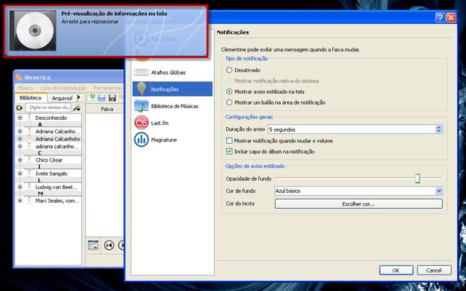Click the clear search icon beside the filter field

point(20,107)
